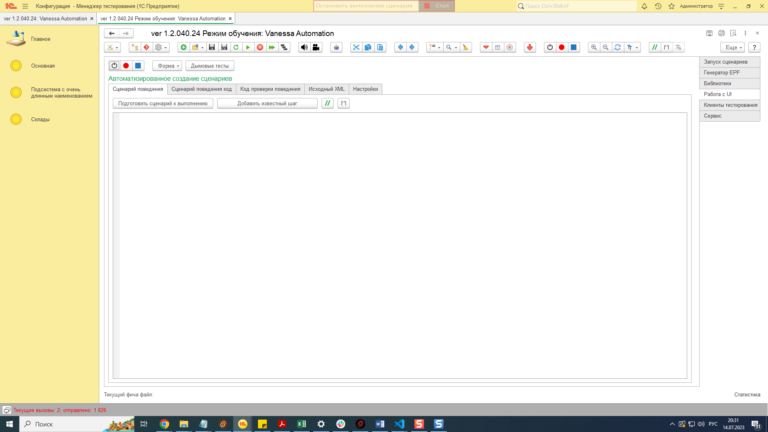Open the gear settings dropdown
Screen dimensions: 768x432
[x=161, y=47]
